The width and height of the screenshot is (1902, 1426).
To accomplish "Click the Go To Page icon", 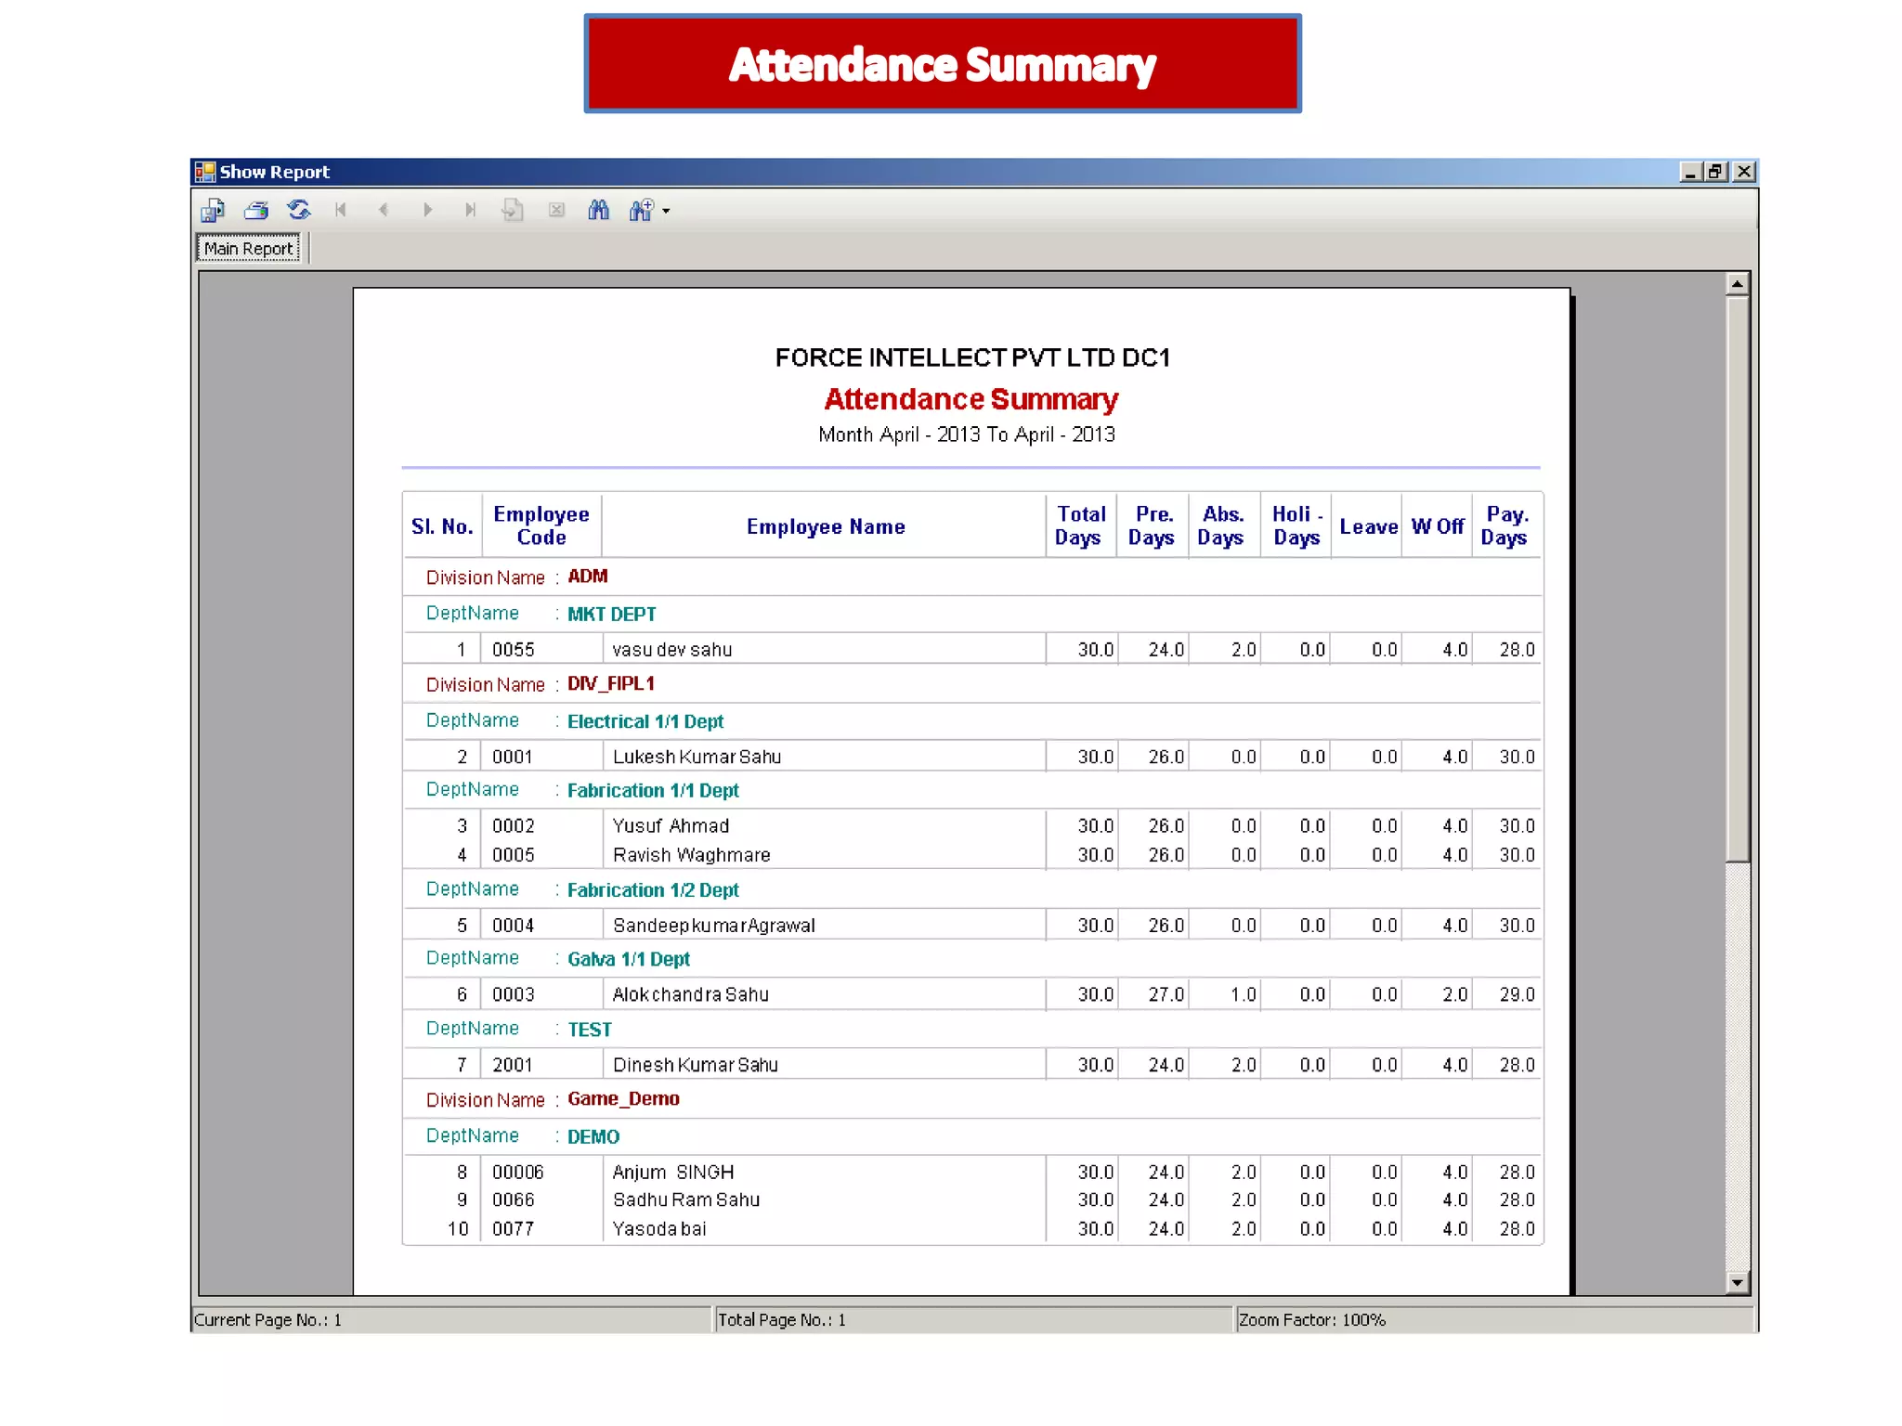I will (x=513, y=211).
